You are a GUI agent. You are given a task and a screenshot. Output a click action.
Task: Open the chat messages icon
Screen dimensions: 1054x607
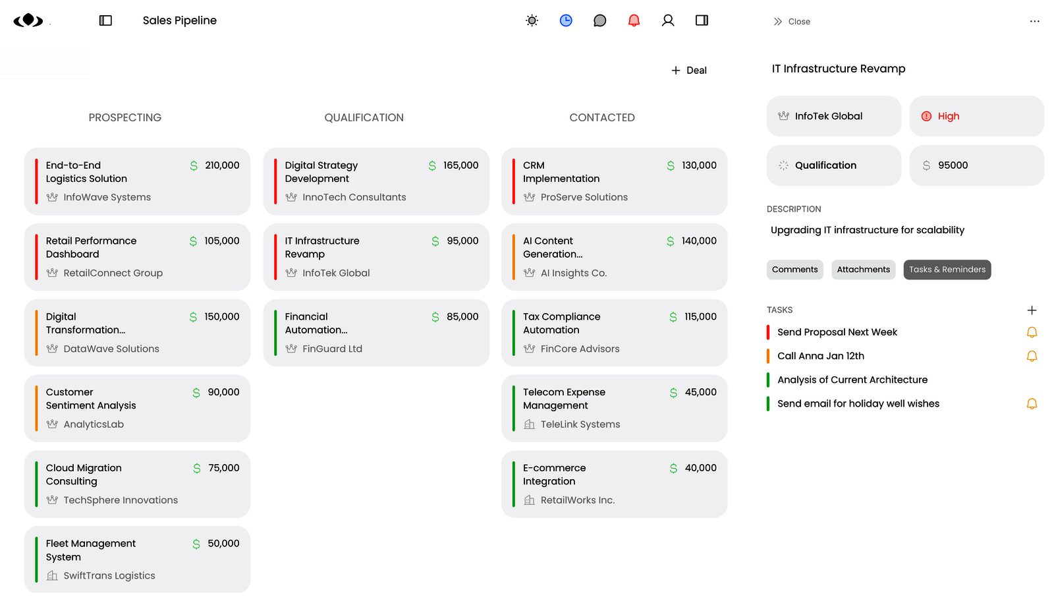click(599, 20)
